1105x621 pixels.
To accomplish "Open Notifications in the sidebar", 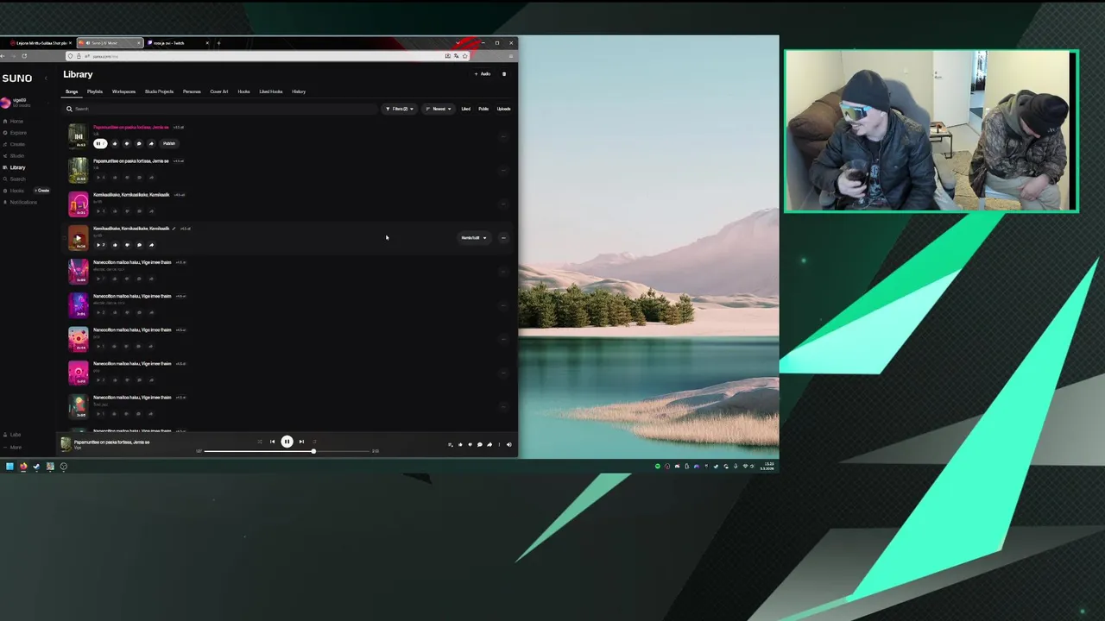I will (x=20, y=202).
